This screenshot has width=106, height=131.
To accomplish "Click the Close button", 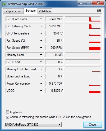I will [x=93, y=125].
